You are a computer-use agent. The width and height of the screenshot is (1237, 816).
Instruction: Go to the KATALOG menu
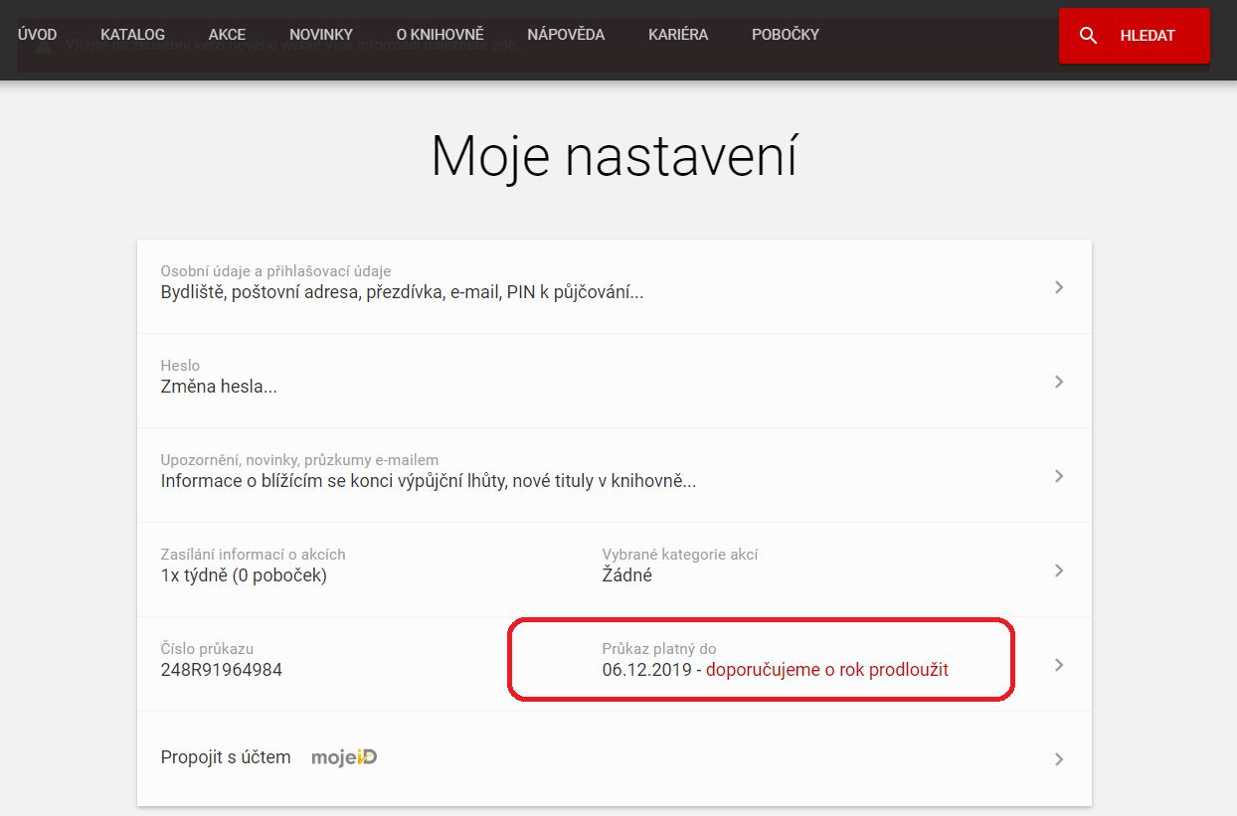pyautogui.click(x=132, y=35)
